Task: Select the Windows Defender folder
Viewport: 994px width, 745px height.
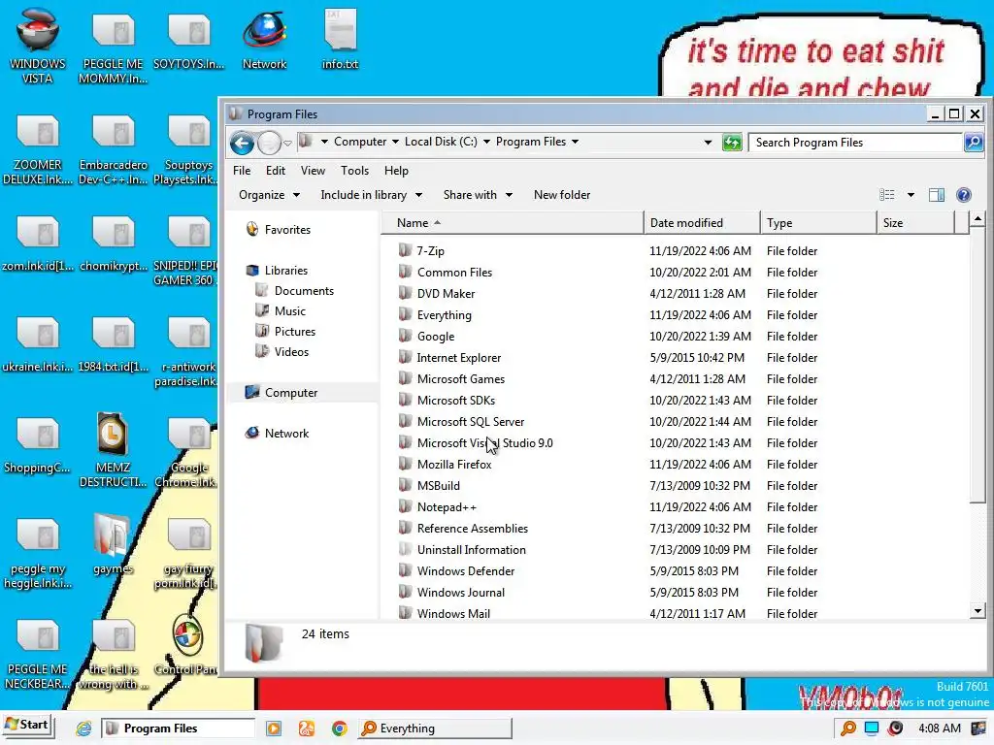Action: pos(465,571)
